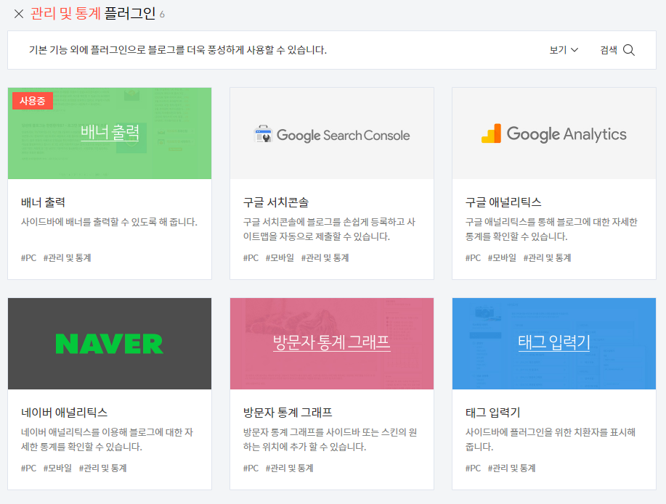
Task: Click #관리 및 통계 tag under 태그 입력기
Action: [x=511, y=468]
